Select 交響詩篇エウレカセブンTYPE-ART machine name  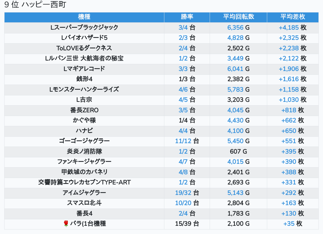84,183
